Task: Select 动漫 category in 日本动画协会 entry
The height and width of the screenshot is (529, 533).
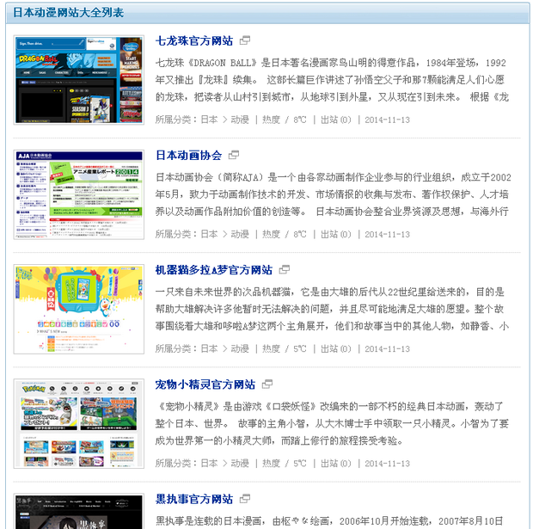Action: pos(240,234)
